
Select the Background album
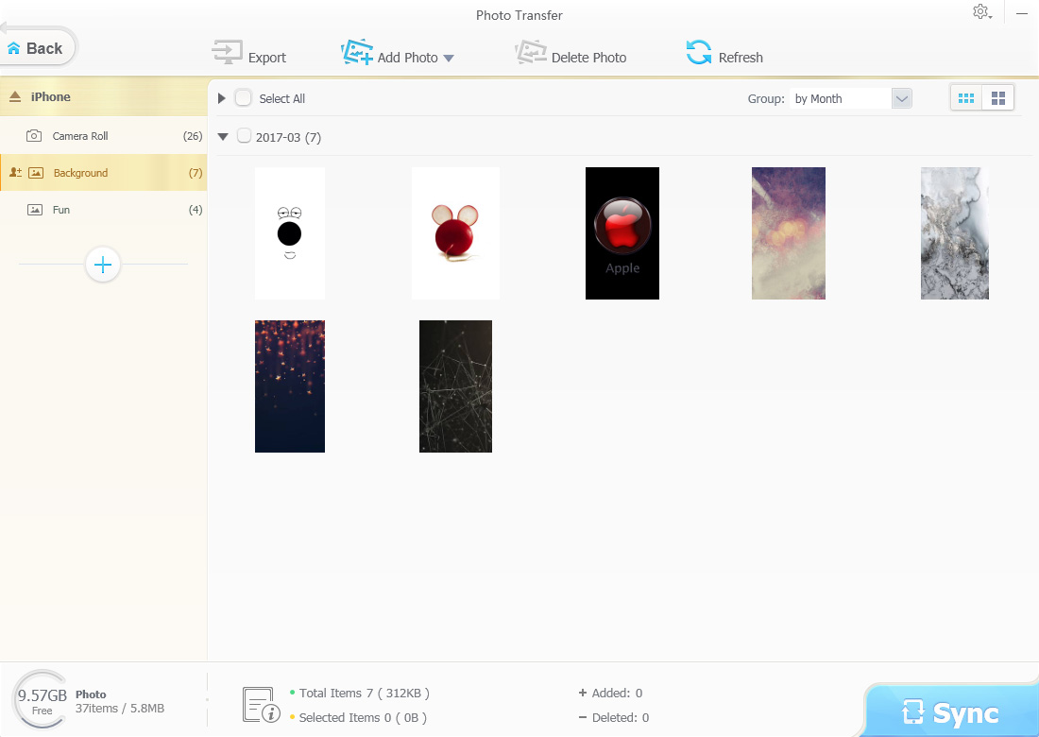(x=103, y=173)
